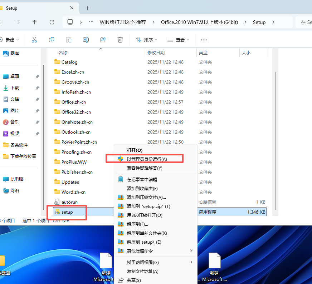Click the Cut scissors icon in the toolbar

coord(34,40)
